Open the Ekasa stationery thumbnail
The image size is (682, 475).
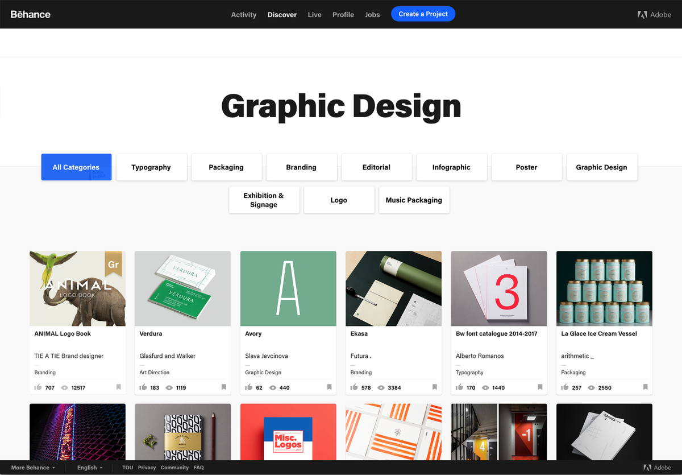pos(393,288)
